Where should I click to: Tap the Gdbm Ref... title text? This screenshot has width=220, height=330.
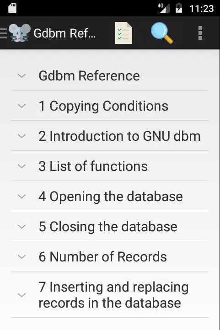[x=64, y=33]
